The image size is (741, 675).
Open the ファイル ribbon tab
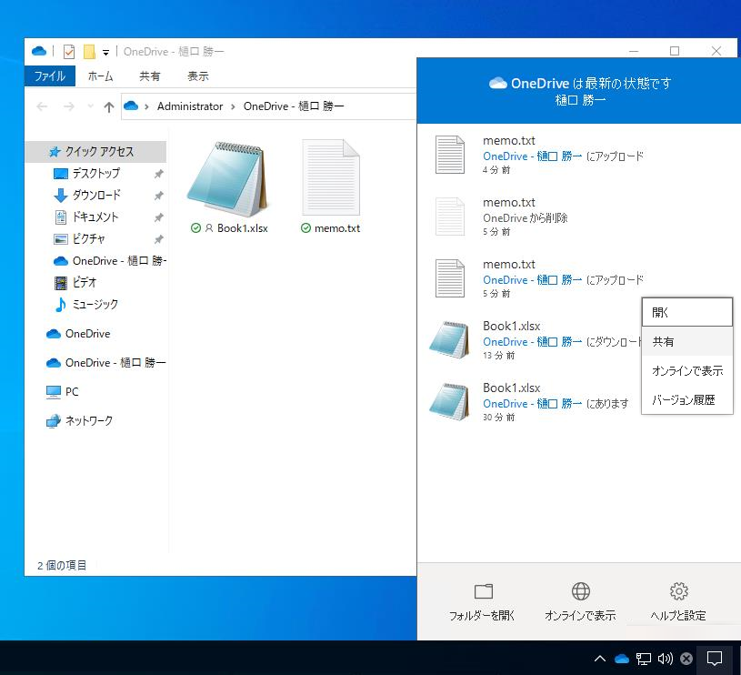50,76
